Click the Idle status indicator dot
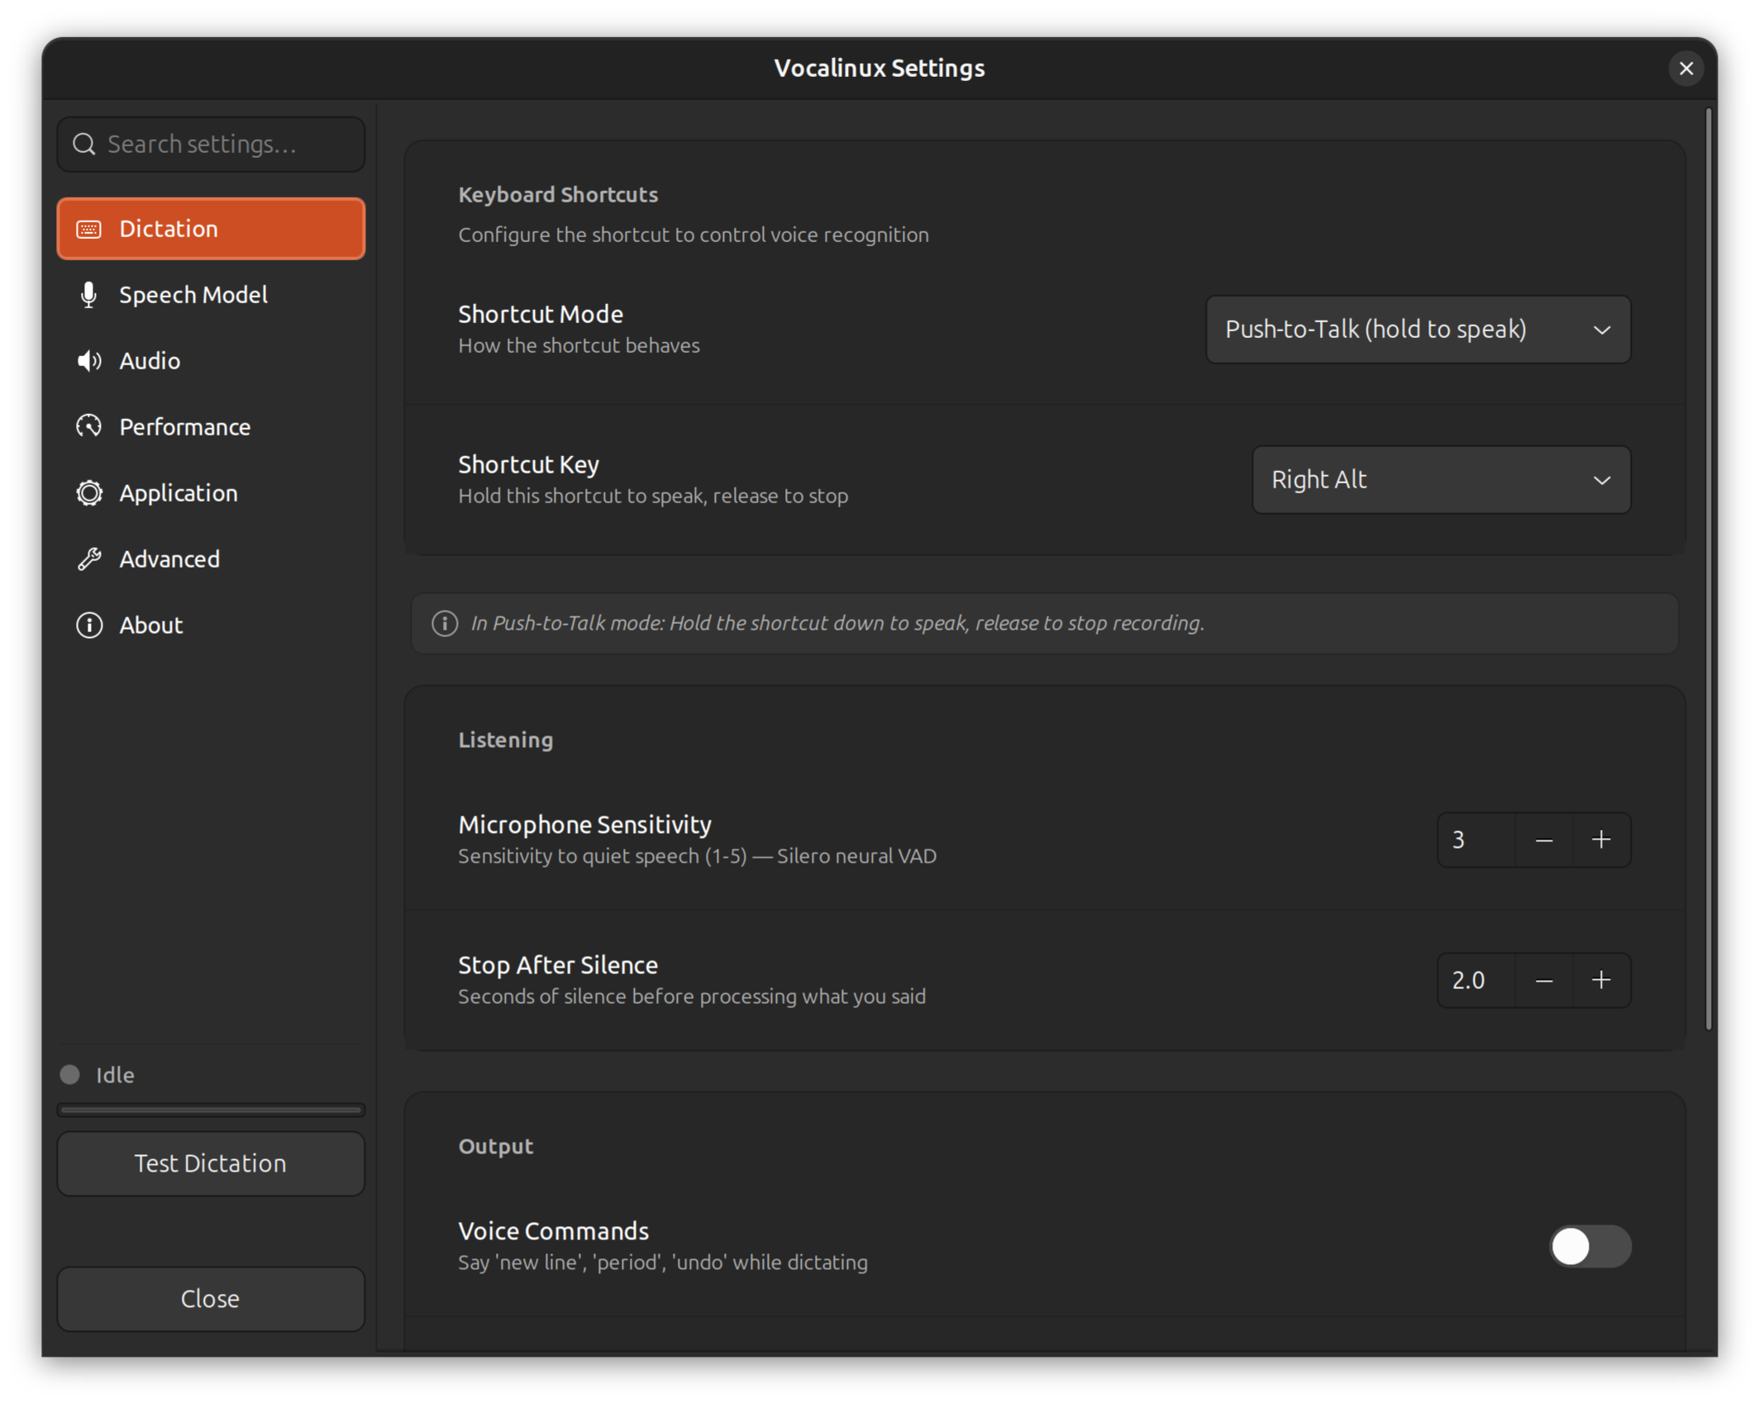This screenshot has height=1403, width=1759. [69, 1074]
